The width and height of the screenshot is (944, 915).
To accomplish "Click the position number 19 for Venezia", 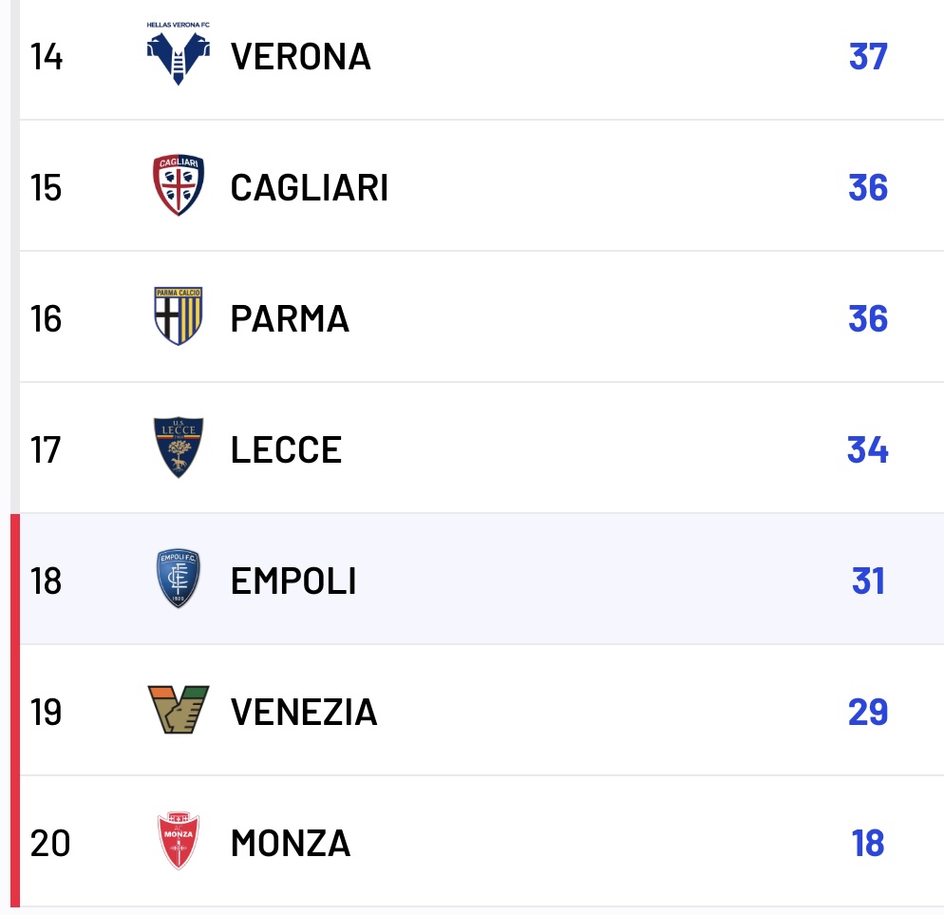I will (46, 713).
